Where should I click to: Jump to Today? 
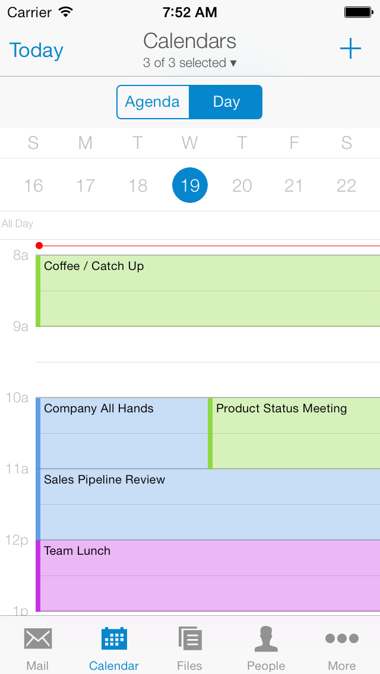pyautogui.click(x=36, y=50)
